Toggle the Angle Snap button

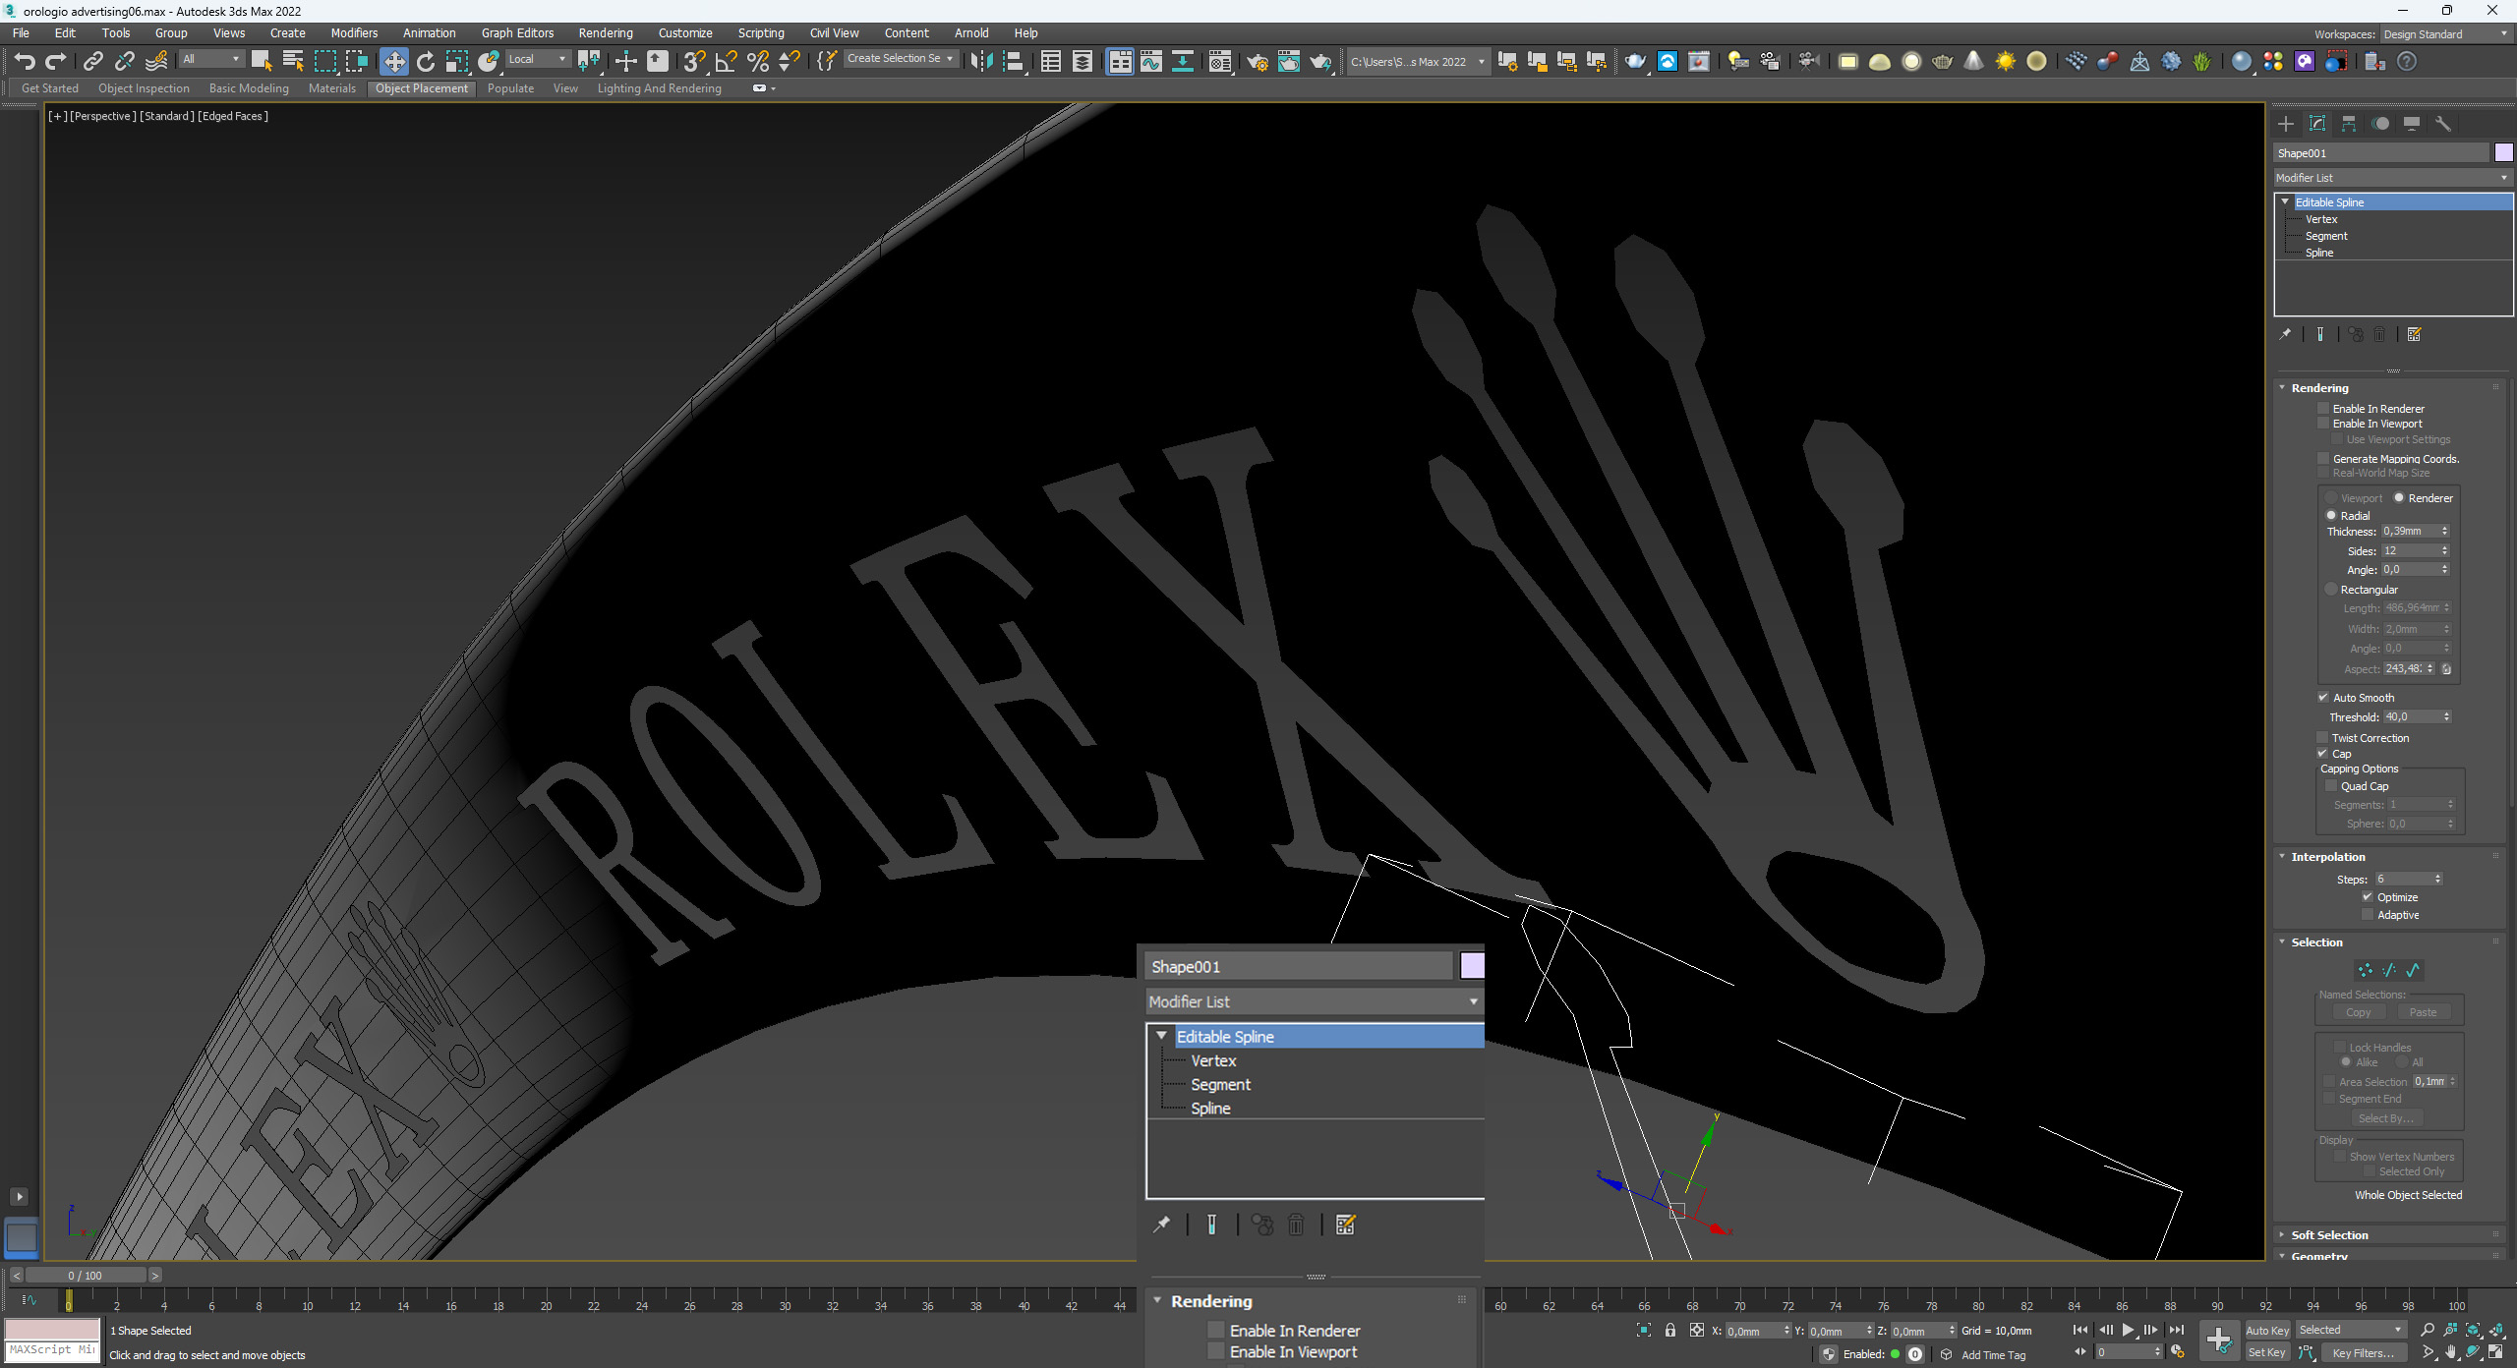click(726, 61)
